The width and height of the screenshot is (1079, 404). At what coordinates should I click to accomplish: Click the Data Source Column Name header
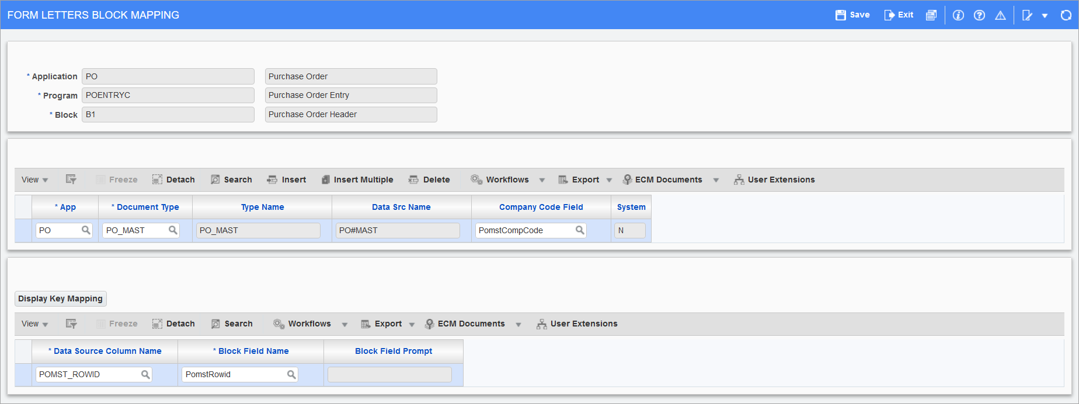tap(105, 351)
